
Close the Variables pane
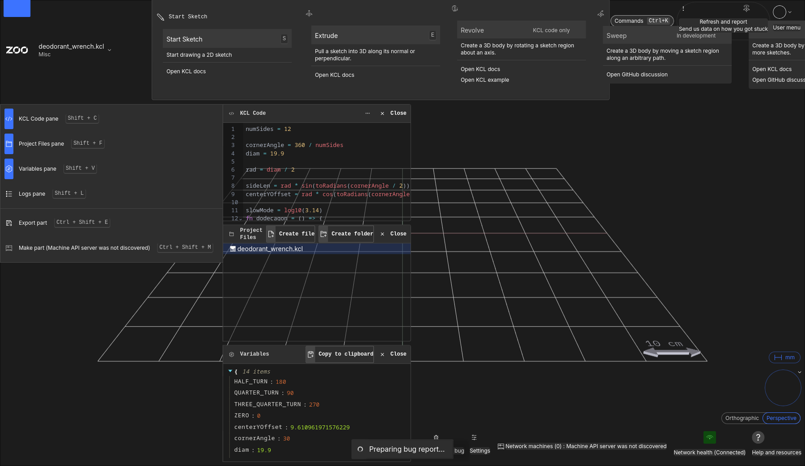pos(394,354)
